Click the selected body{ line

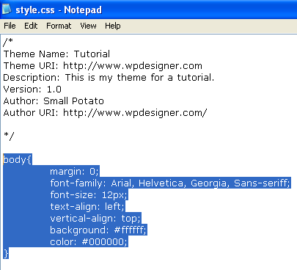pyautogui.click(x=18, y=160)
